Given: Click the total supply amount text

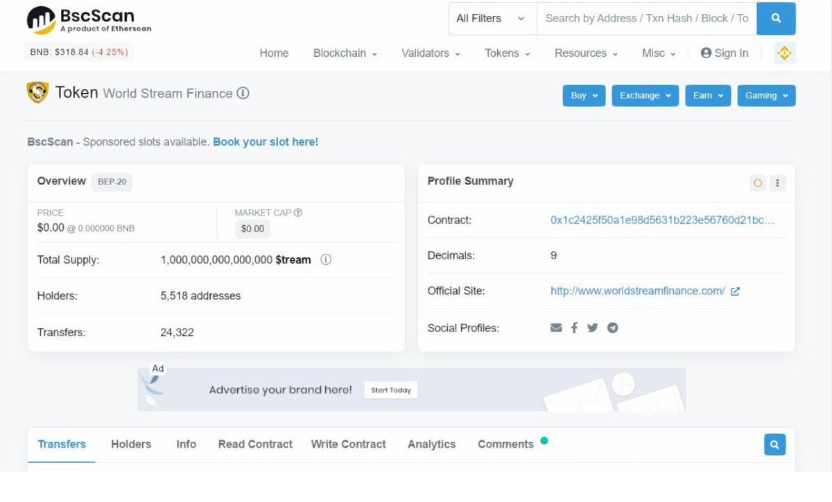Looking at the screenshot, I should 236,260.
